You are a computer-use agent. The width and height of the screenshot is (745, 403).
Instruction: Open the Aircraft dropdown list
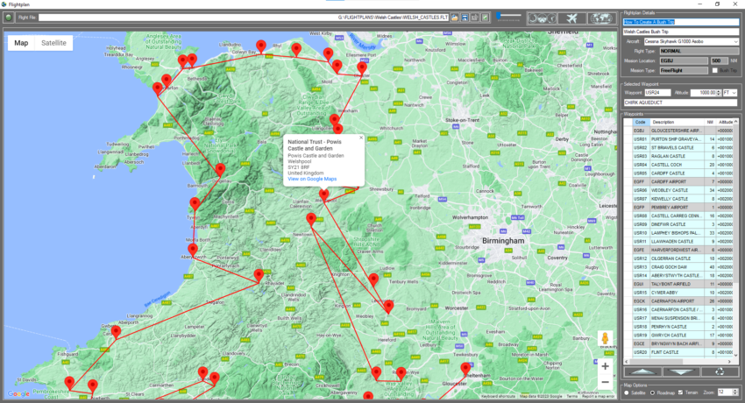tap(735, 41)
